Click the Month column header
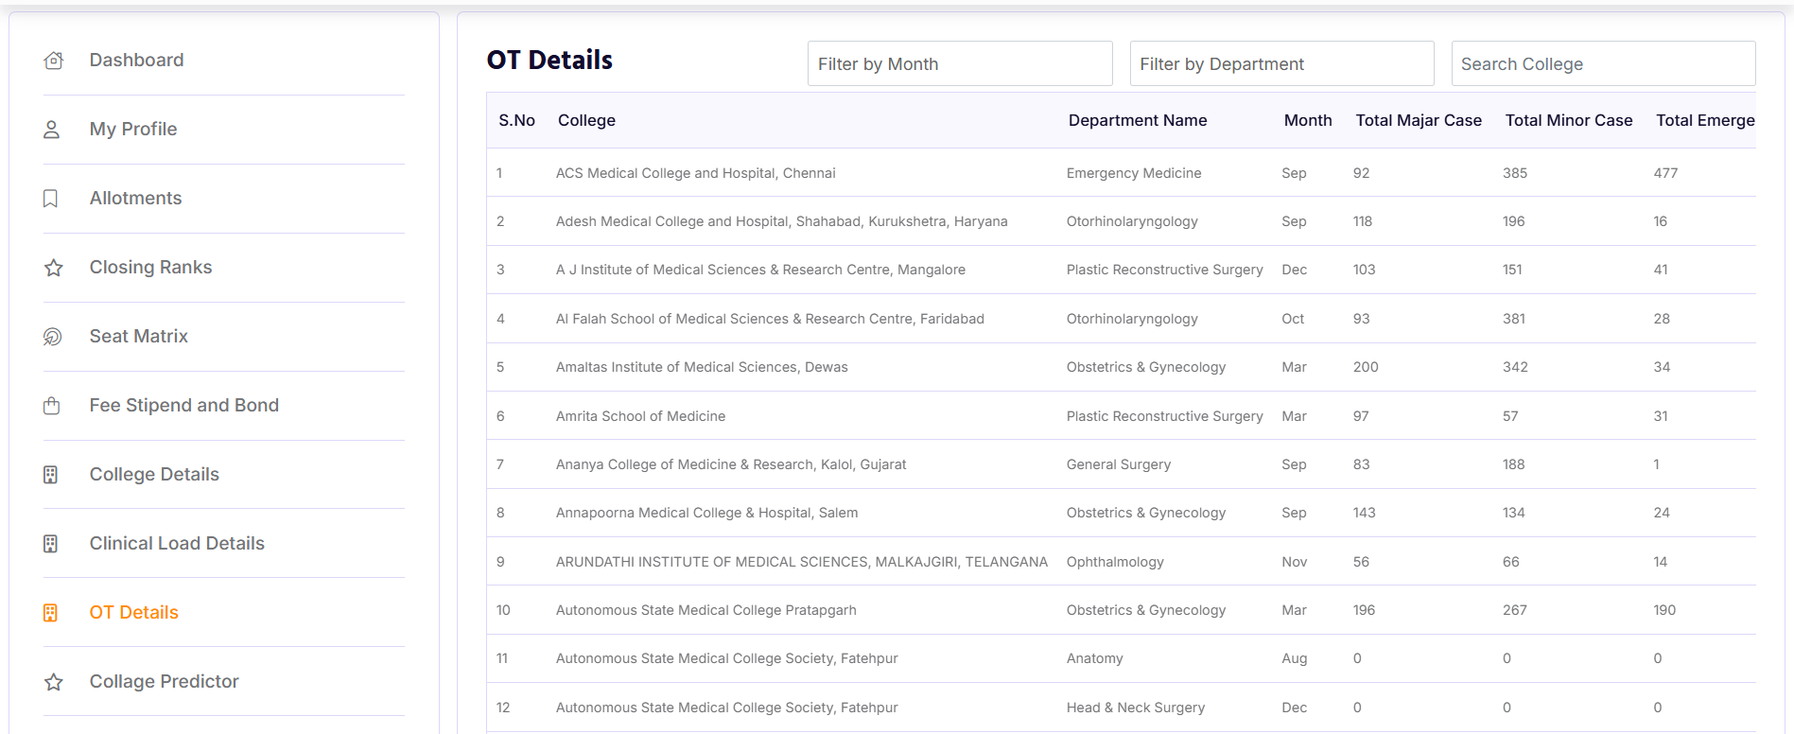The height and width of the screenshot is (734, 1794). coord(1307,121)
